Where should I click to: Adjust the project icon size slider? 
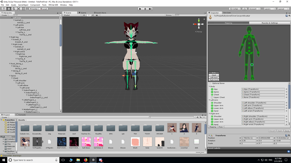coord(201,153)
